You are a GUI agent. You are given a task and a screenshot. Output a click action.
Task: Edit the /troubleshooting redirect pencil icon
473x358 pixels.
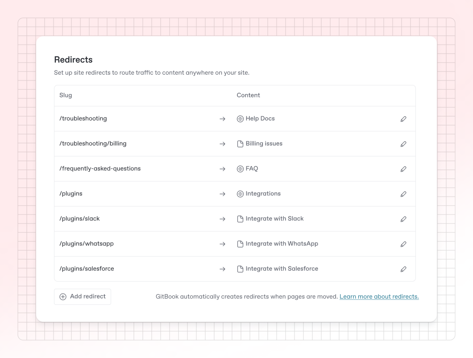[403, 119]
